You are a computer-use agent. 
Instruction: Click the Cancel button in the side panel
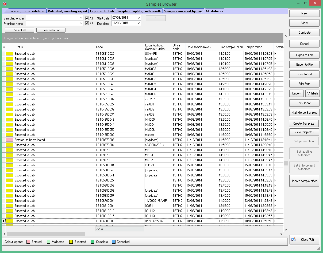[x=304, y=44]
